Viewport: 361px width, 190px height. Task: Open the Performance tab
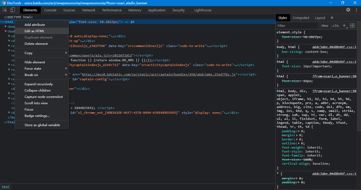click(x=112, y=10)
